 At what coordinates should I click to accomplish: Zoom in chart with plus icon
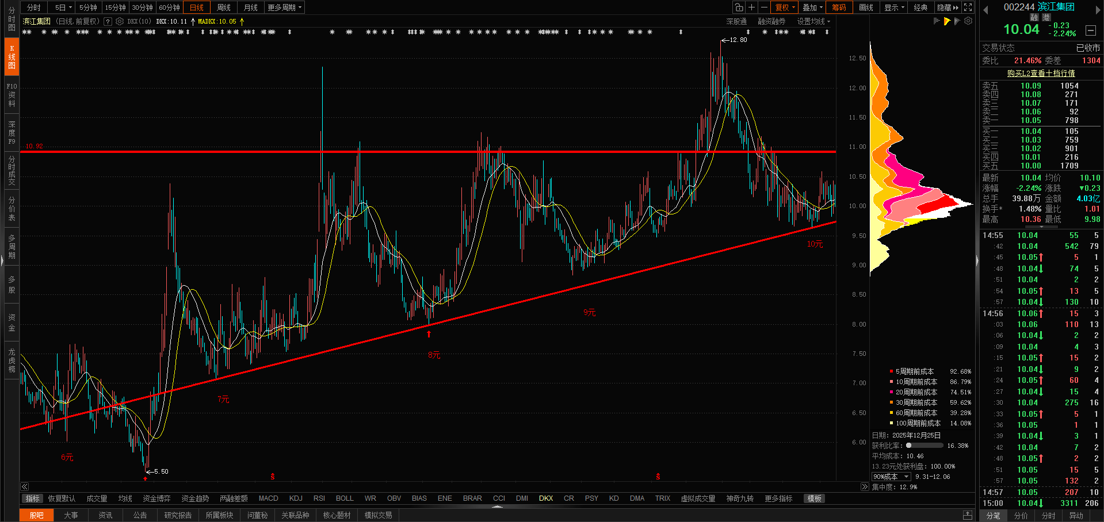pos(751,7)
